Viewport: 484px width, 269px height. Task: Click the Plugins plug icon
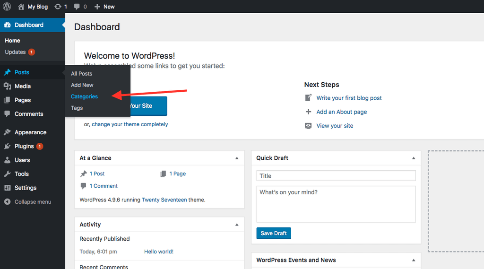coord(8,146)
